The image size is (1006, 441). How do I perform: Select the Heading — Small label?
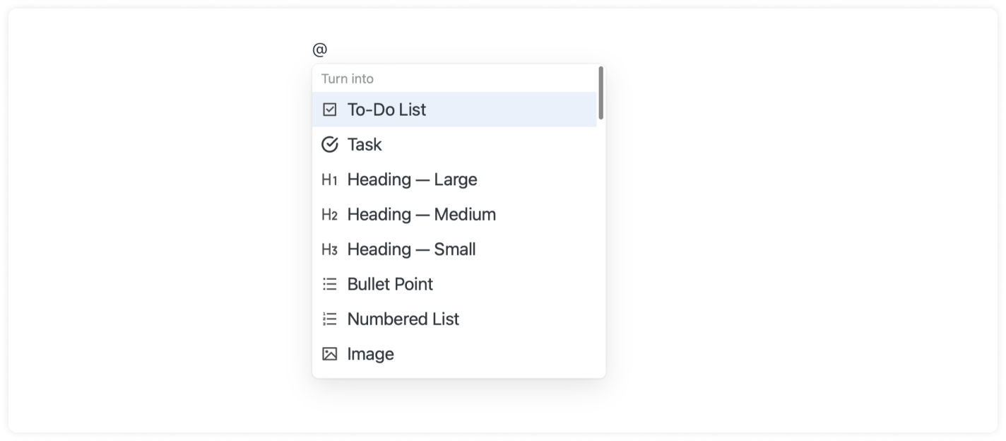[411, 249]
